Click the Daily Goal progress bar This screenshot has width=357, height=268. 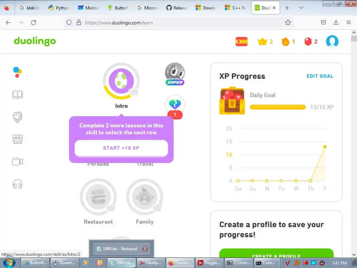click(x=278, y=107)
